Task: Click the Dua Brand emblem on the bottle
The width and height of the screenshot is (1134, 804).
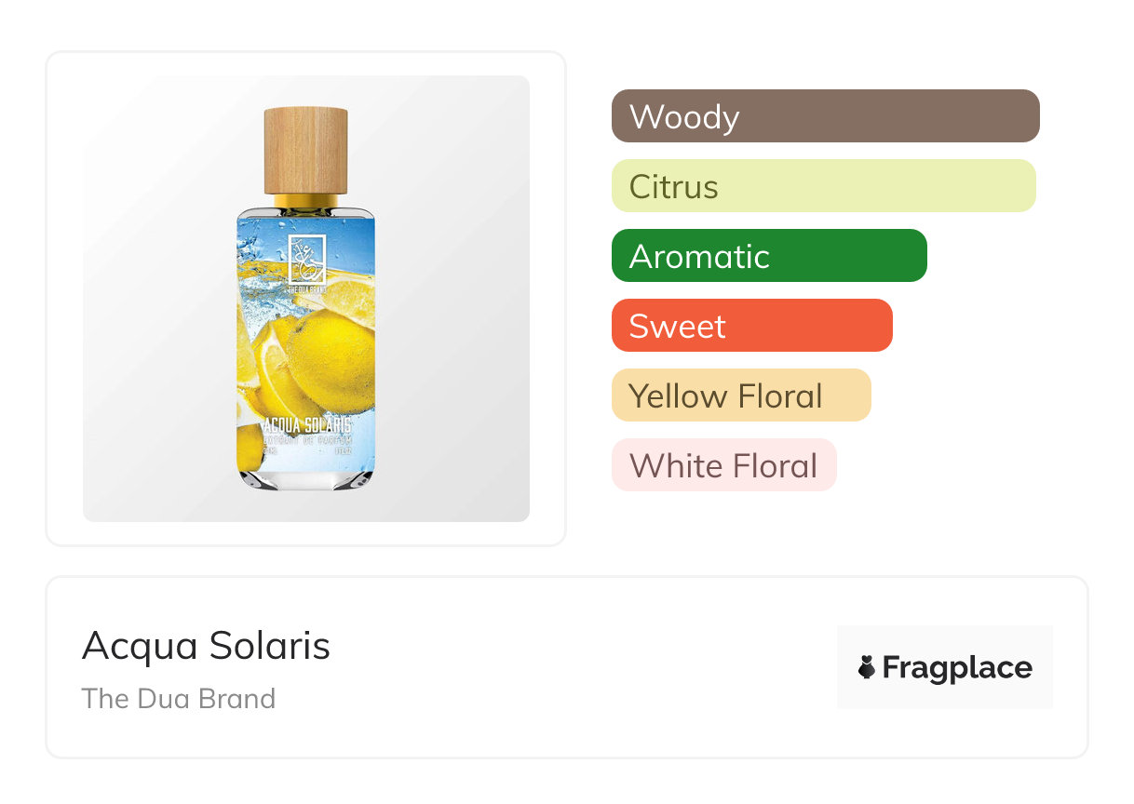Action: coord(306,256)
